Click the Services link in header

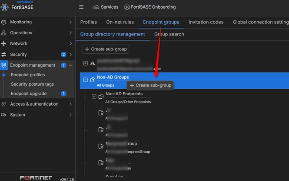110,7
